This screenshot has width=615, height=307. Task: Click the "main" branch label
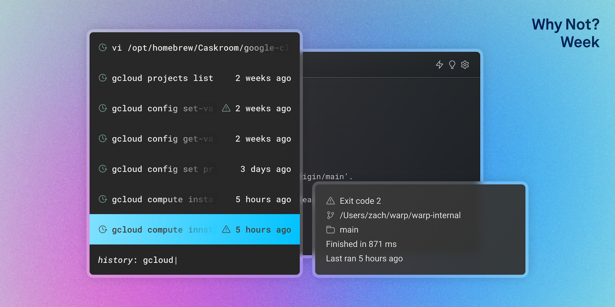point(349,230)
